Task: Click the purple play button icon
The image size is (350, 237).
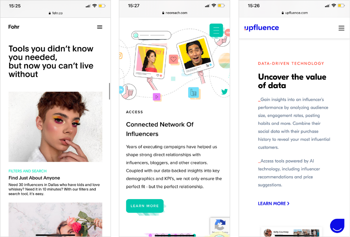Action: (157, 97)
